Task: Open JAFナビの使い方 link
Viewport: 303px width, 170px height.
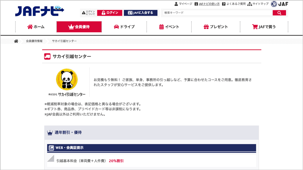Action: pyautogui.click(x=207, y=4)
